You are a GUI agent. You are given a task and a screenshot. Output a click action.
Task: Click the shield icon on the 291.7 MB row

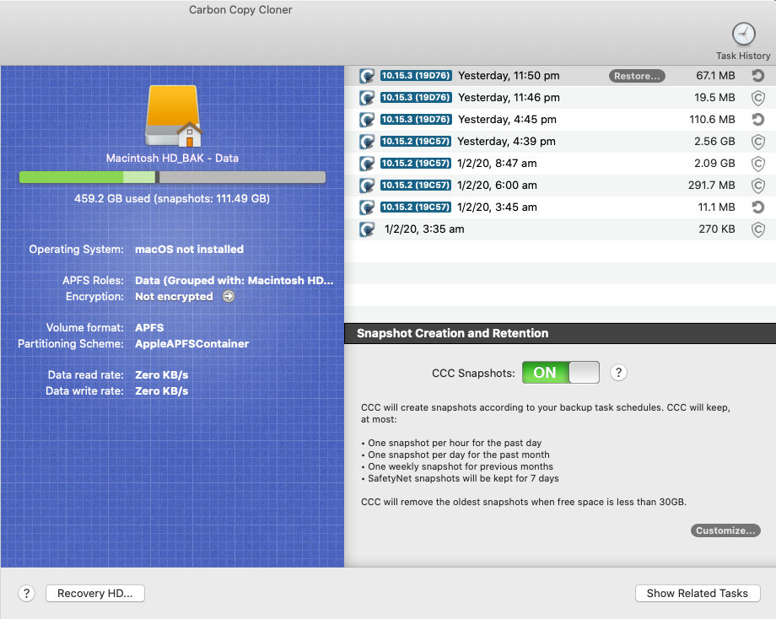[757, 186]
